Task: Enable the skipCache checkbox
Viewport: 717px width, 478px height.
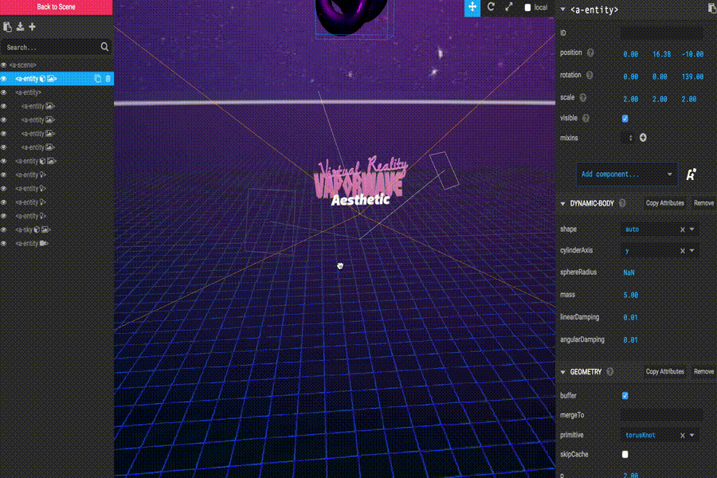Action: [x=625, y=454]
